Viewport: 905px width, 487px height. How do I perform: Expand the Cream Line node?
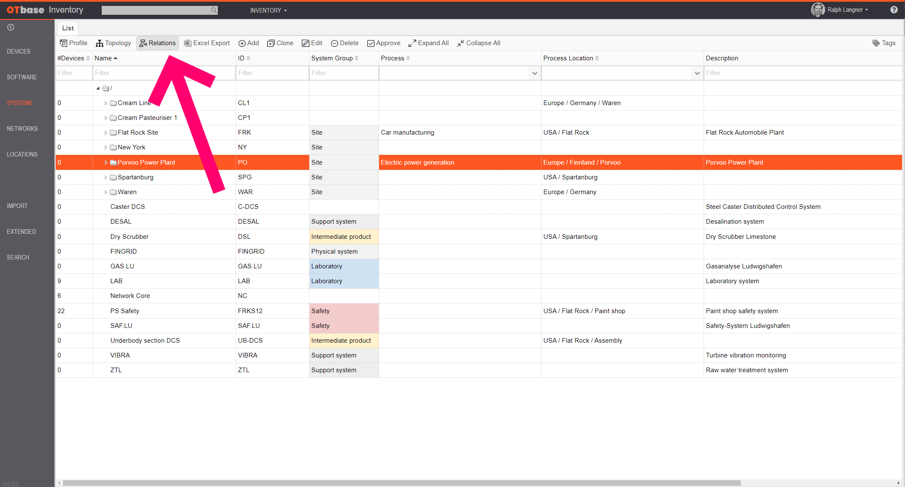coord(106,103)
